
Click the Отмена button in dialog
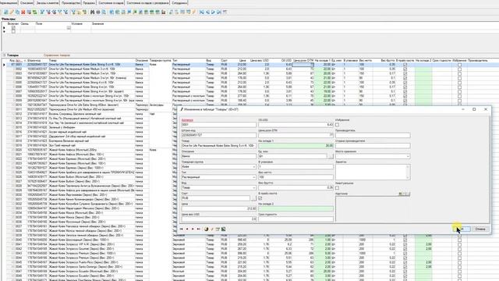(x=480, y=229)
